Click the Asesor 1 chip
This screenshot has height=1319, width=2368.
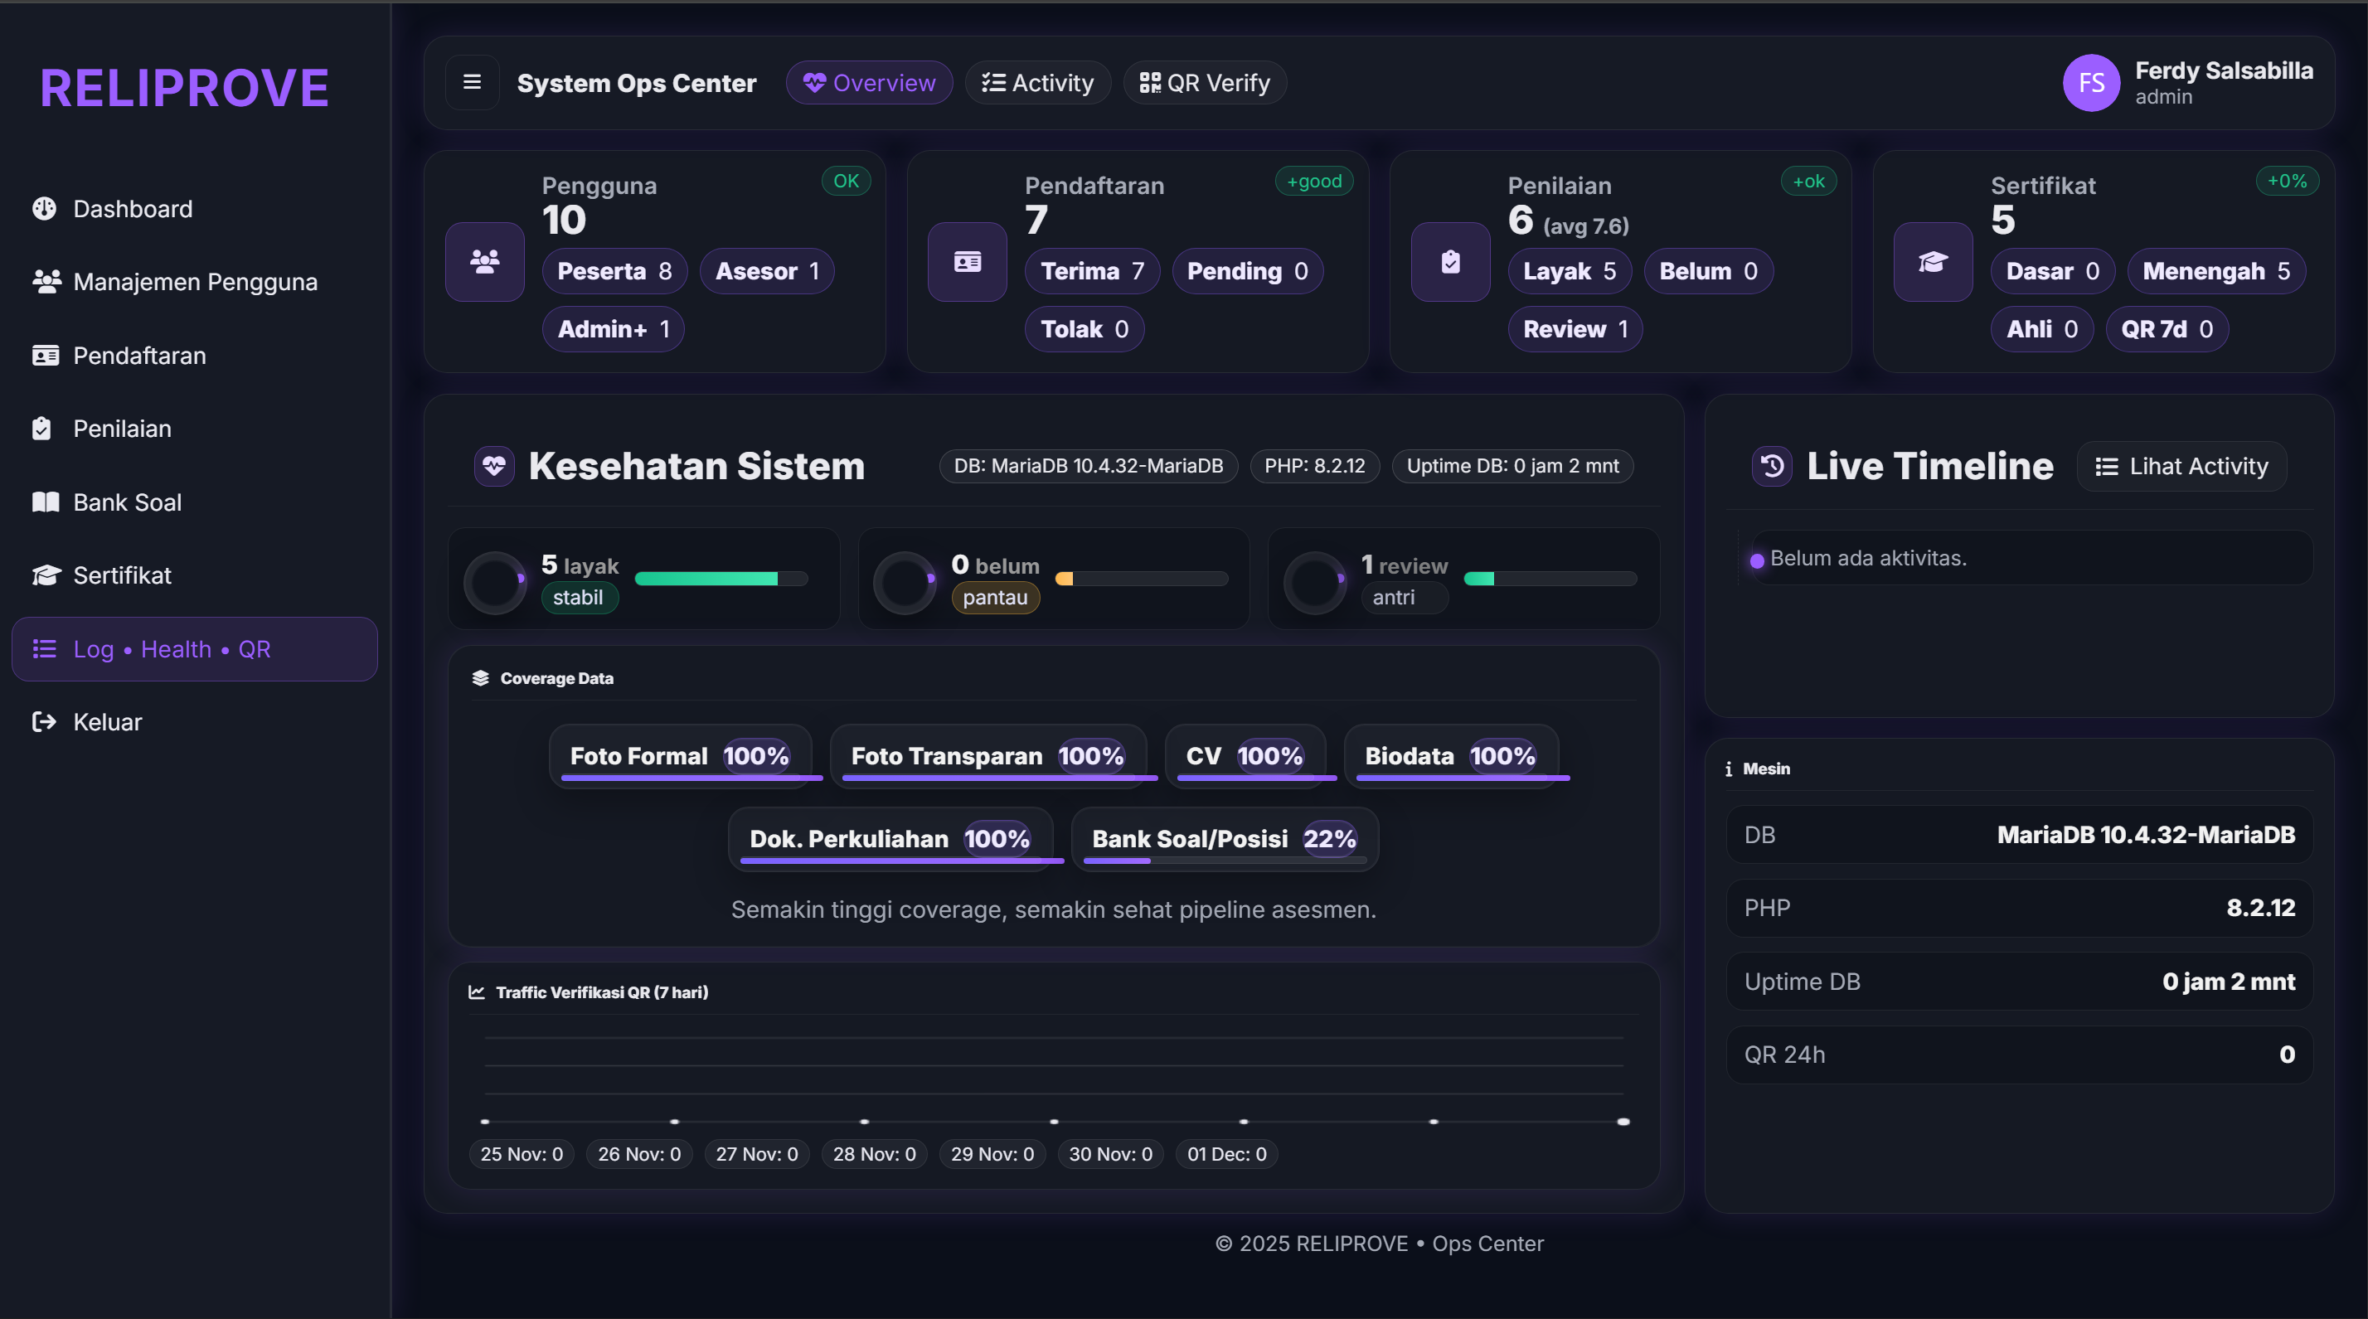pos(767,271)
